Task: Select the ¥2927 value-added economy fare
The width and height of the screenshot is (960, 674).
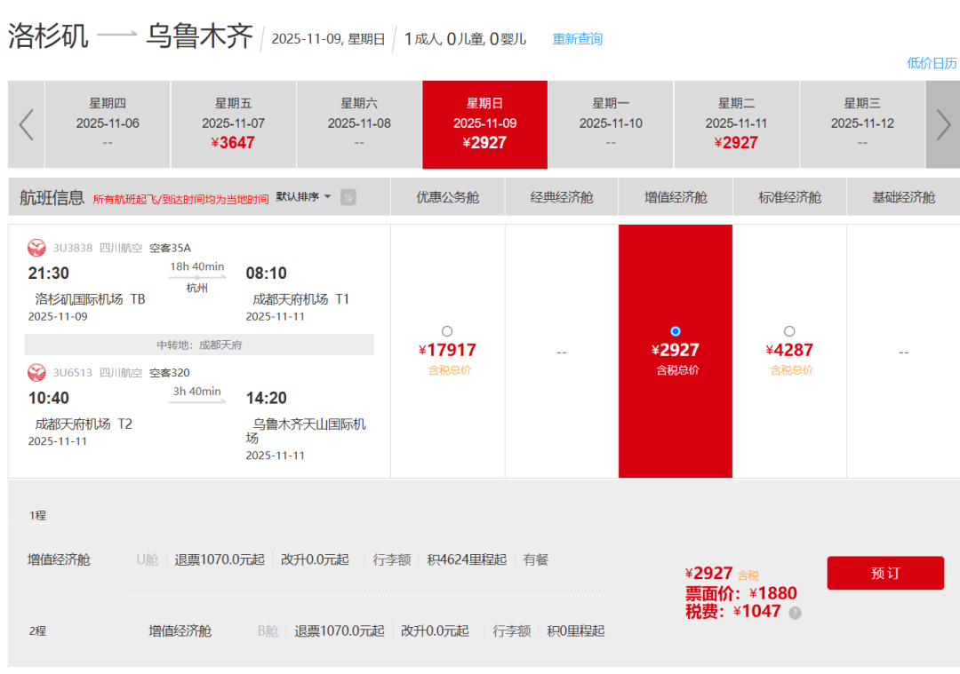Action: tap(676, 331)
